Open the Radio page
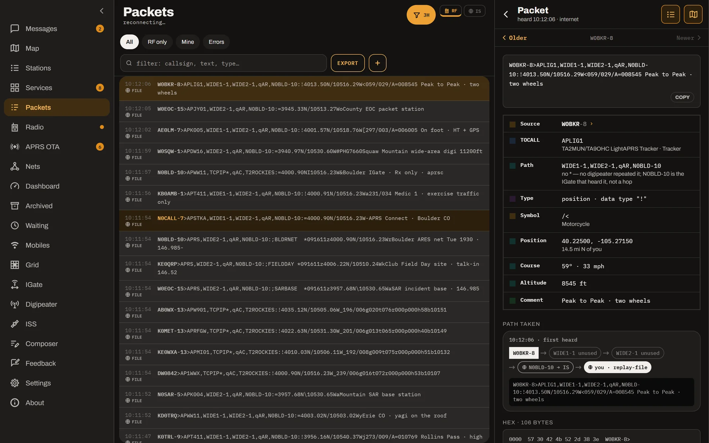The image size is (709, 443). click(x=56, y=127)
